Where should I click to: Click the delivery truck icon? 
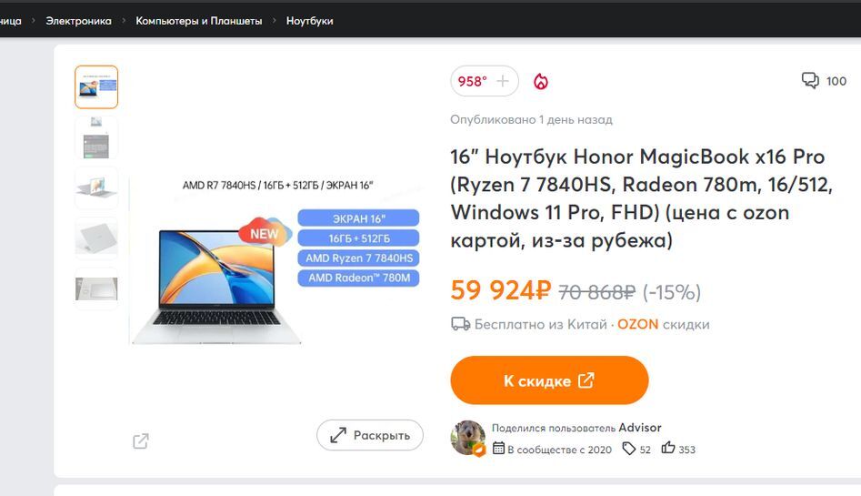click(460, 324)
